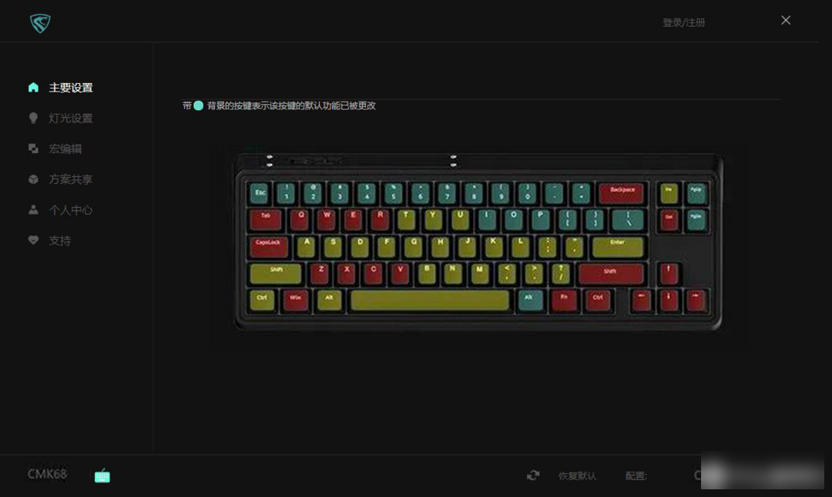This screenshot has width=832, height=497.
Task: Select the CMK68 keyboard device icon
Action: [102, 475]
